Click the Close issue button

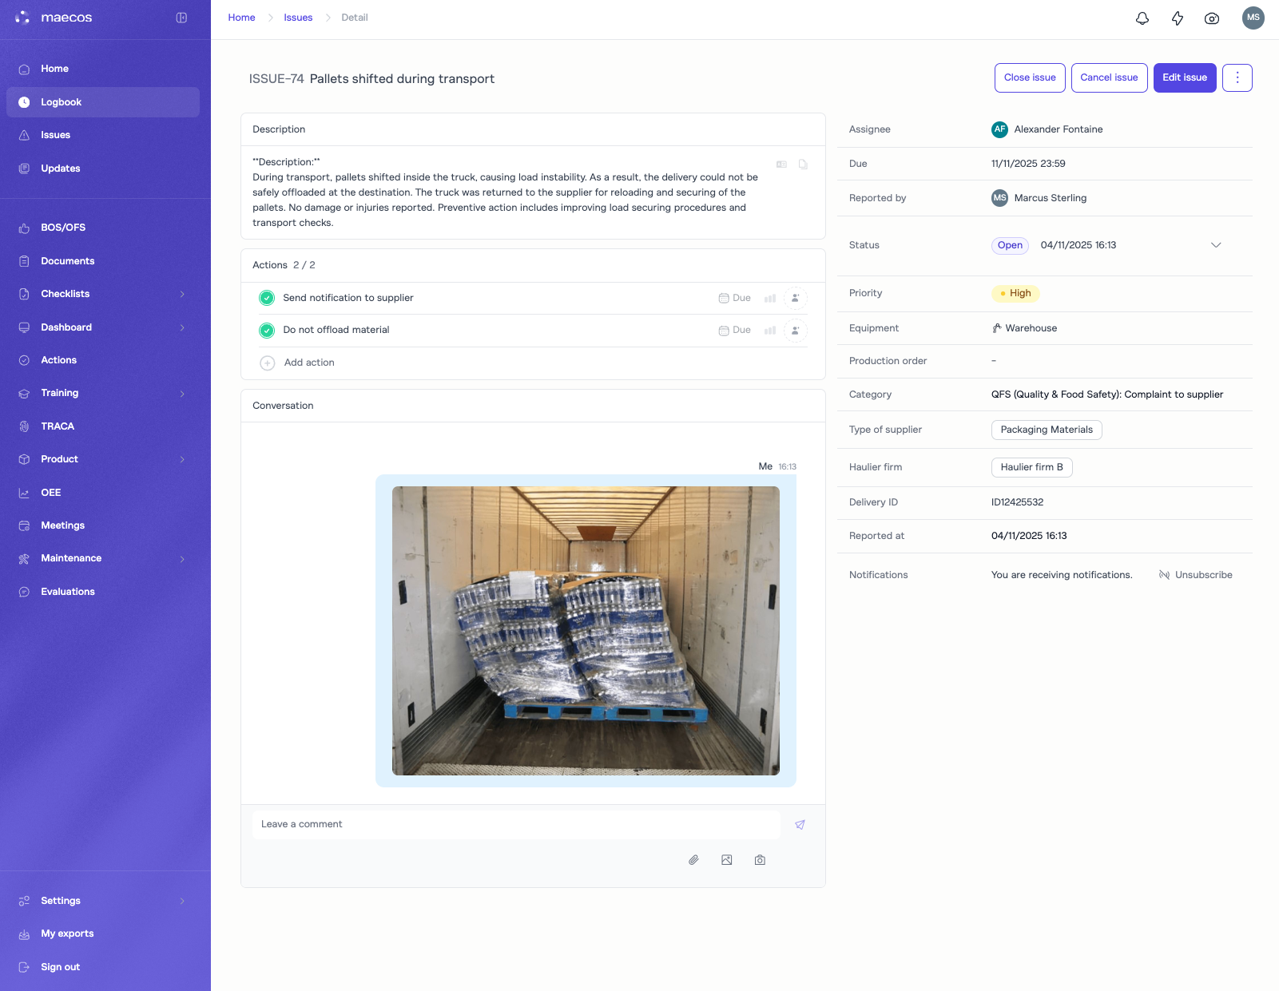(1029, 77)
